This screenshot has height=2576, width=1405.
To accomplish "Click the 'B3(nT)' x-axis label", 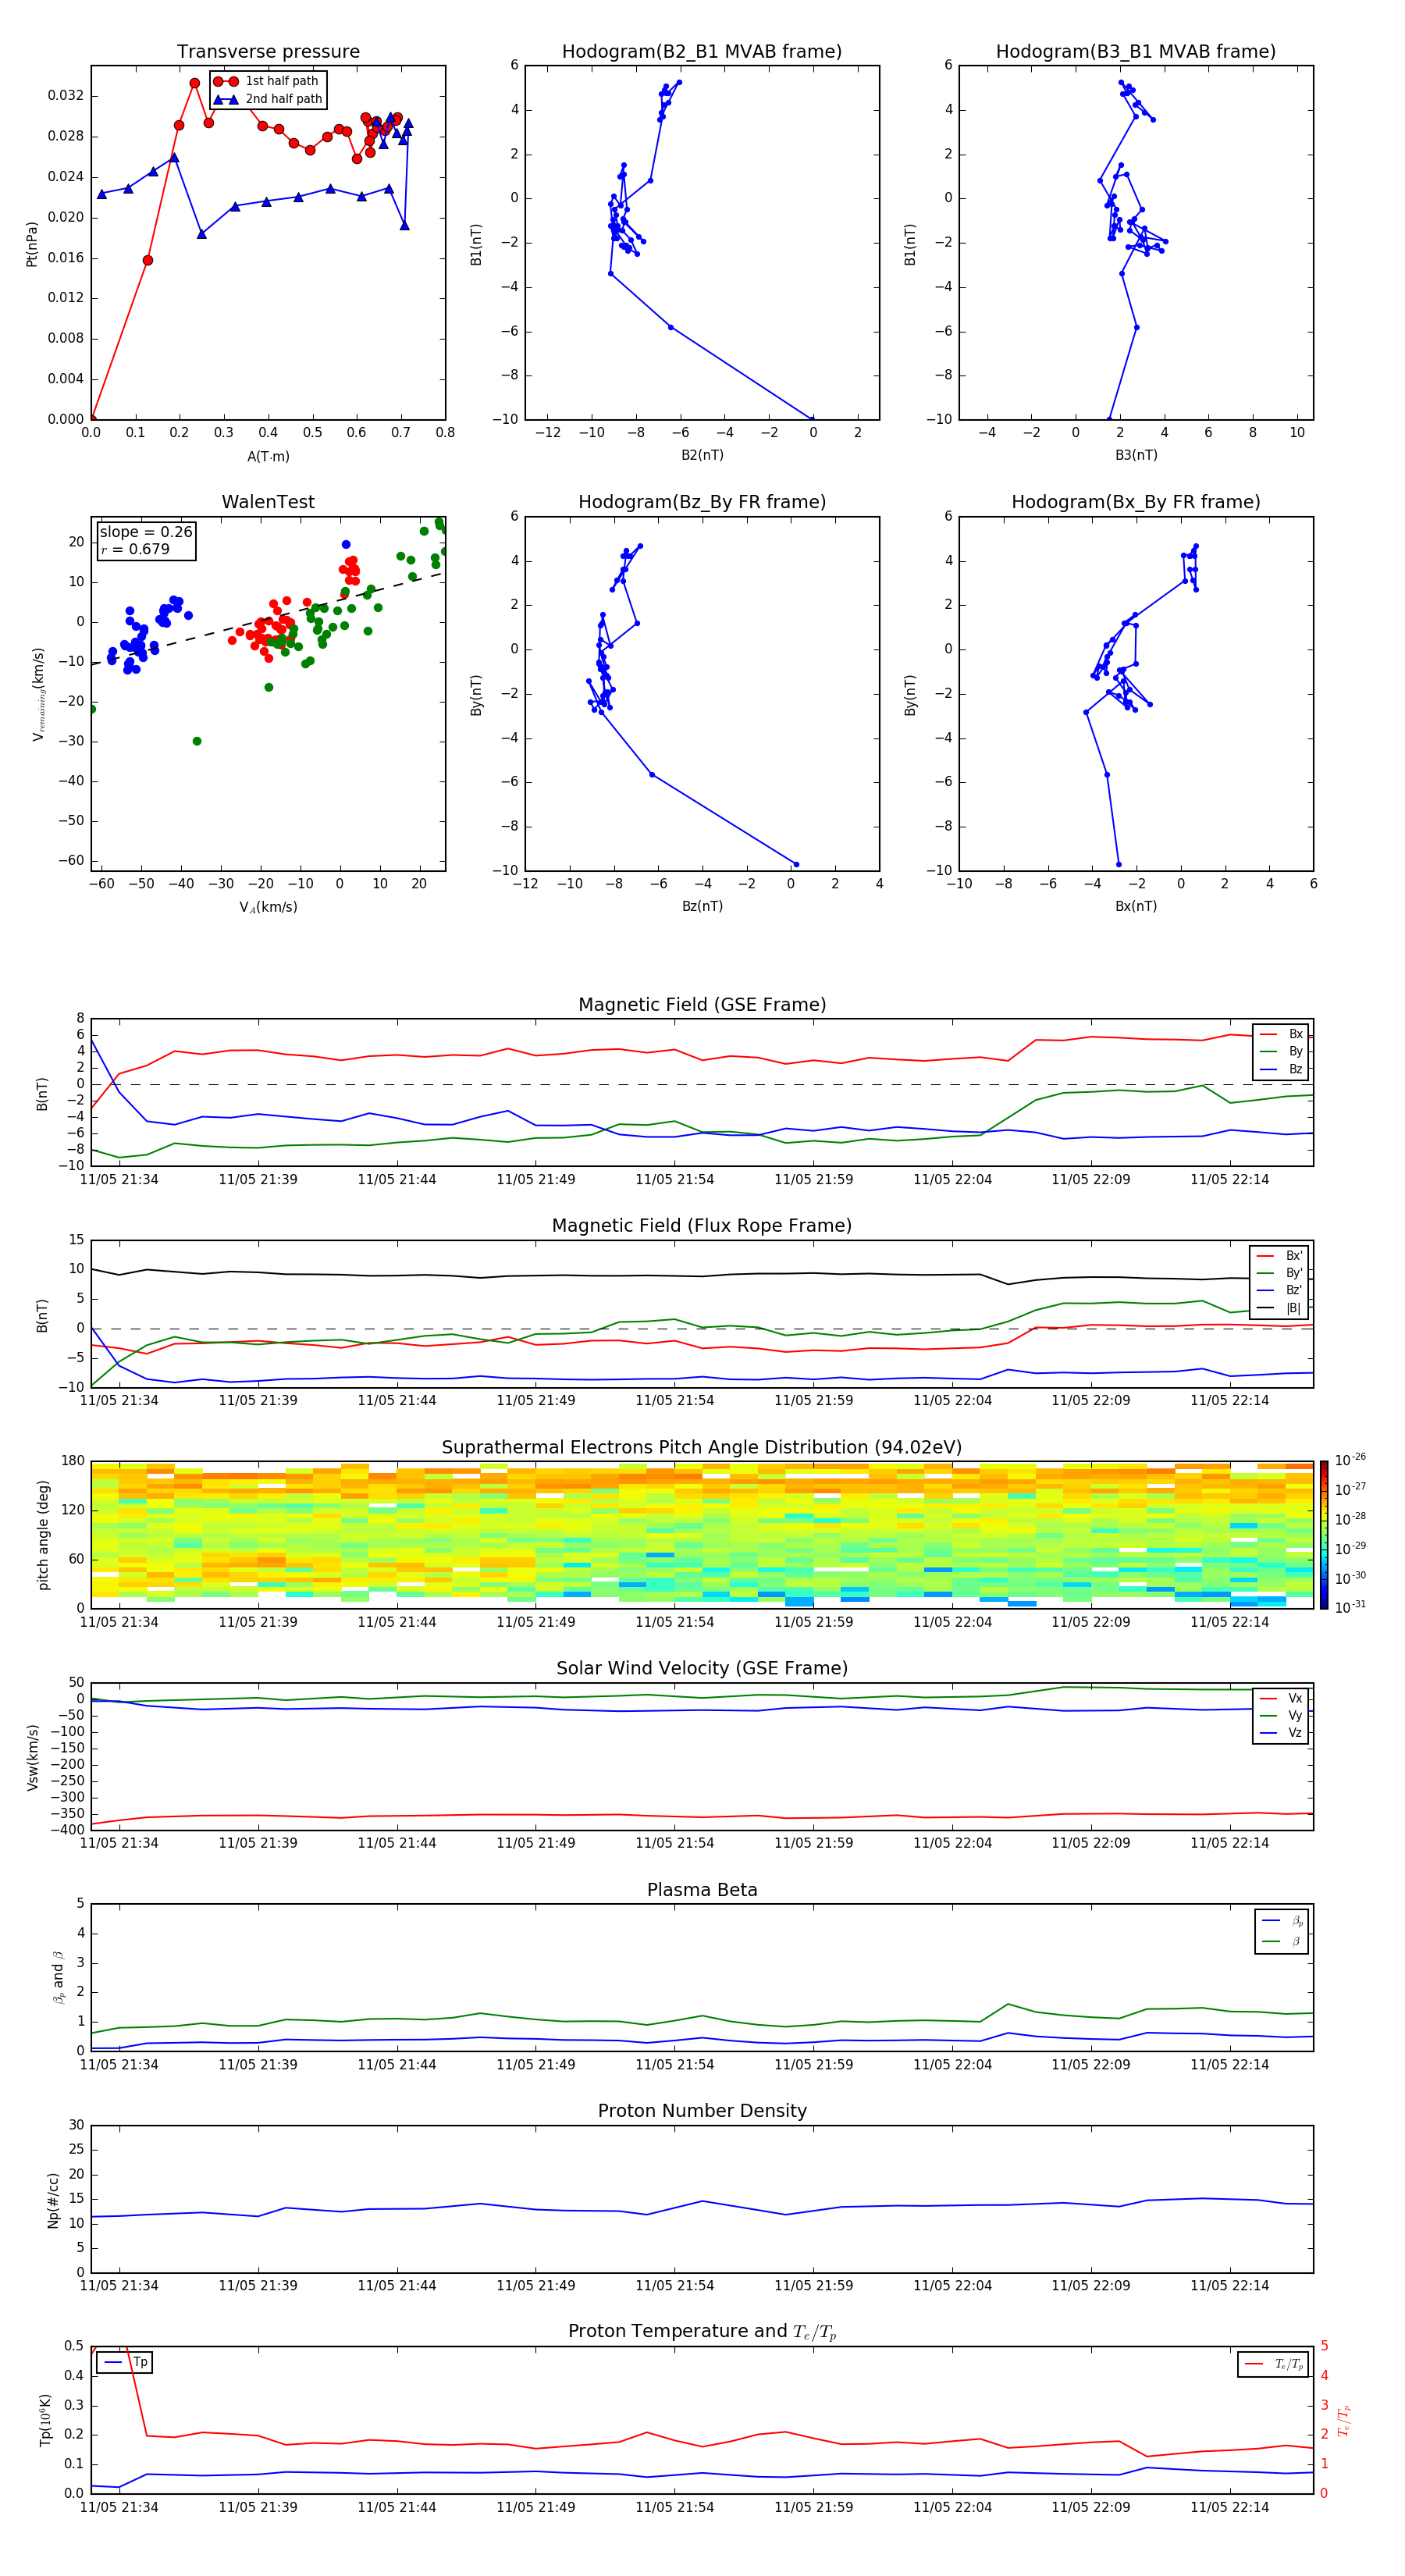I will tap(1136, 455).
